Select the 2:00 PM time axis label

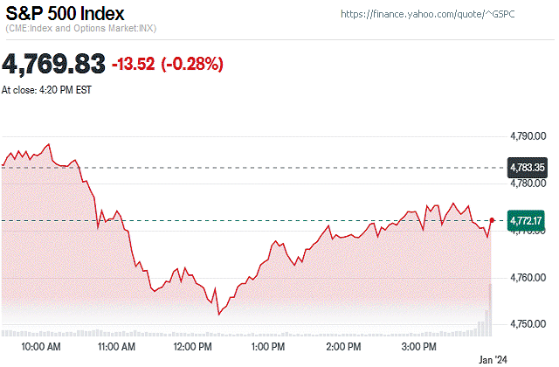point(344,347)
